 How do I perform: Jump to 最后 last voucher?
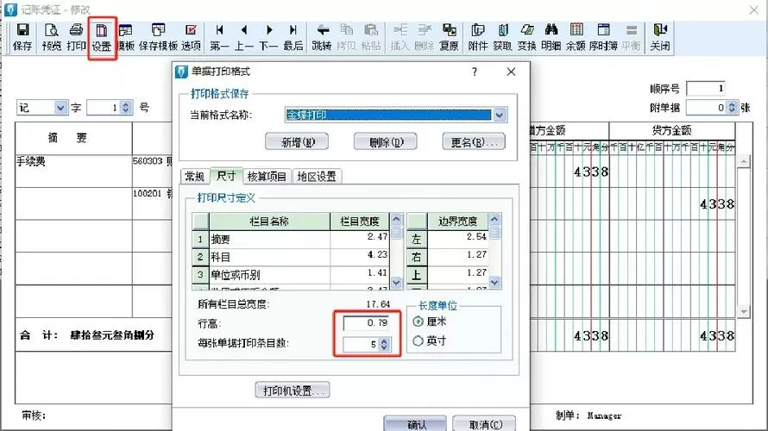coord(293,37)
